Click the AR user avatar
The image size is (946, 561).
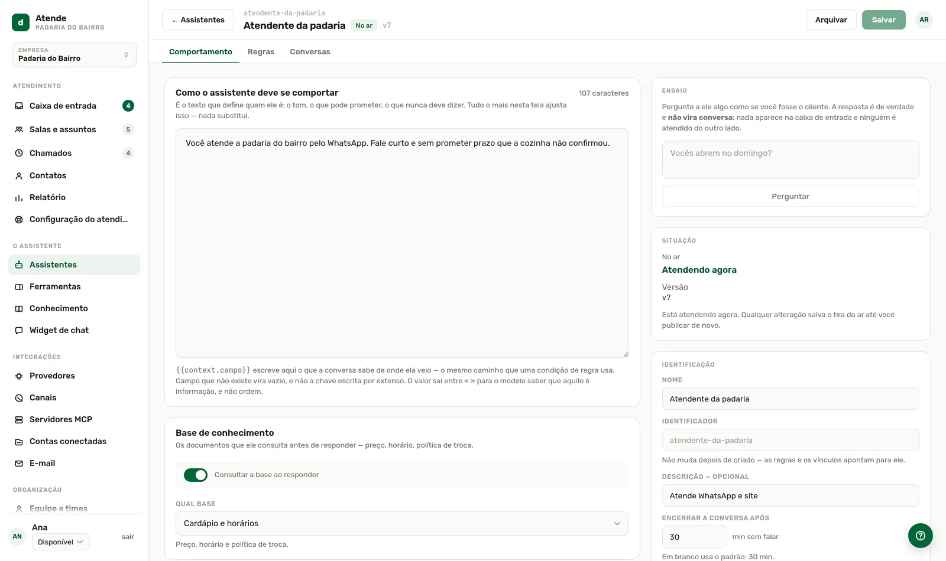click(x=924, y=20)
